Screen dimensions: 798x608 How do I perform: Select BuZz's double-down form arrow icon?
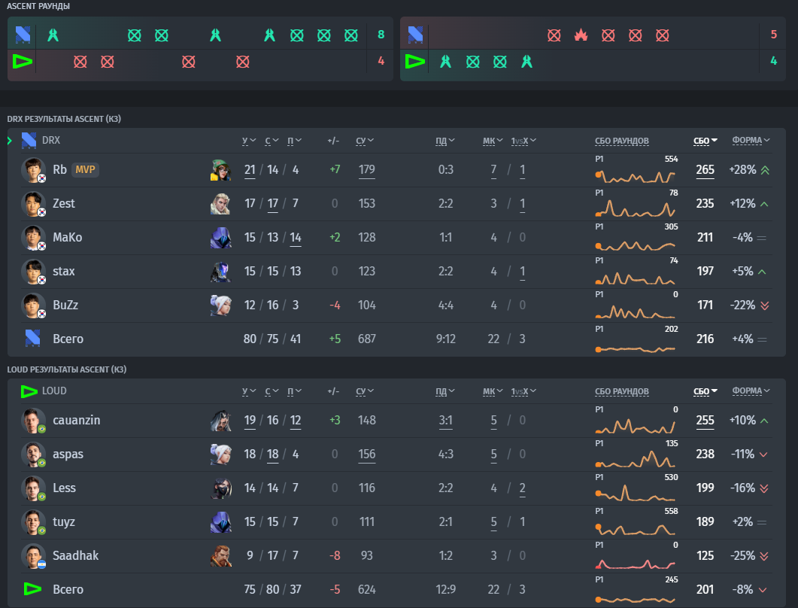pos(765,306)
